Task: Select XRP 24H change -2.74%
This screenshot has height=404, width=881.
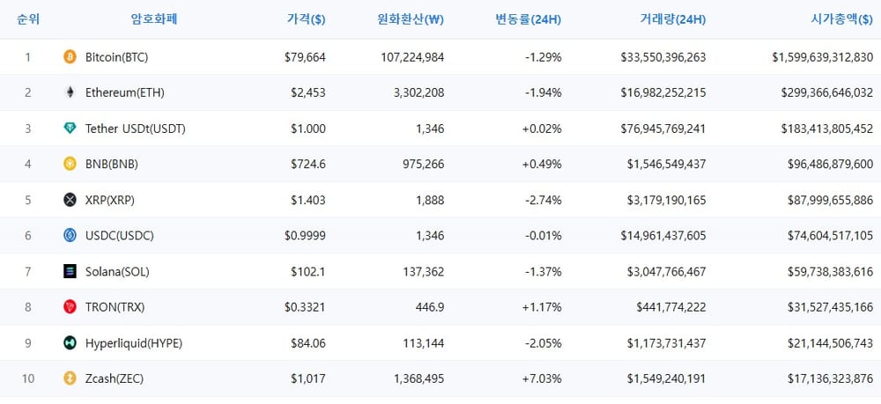Action: [x=542, y=201]
